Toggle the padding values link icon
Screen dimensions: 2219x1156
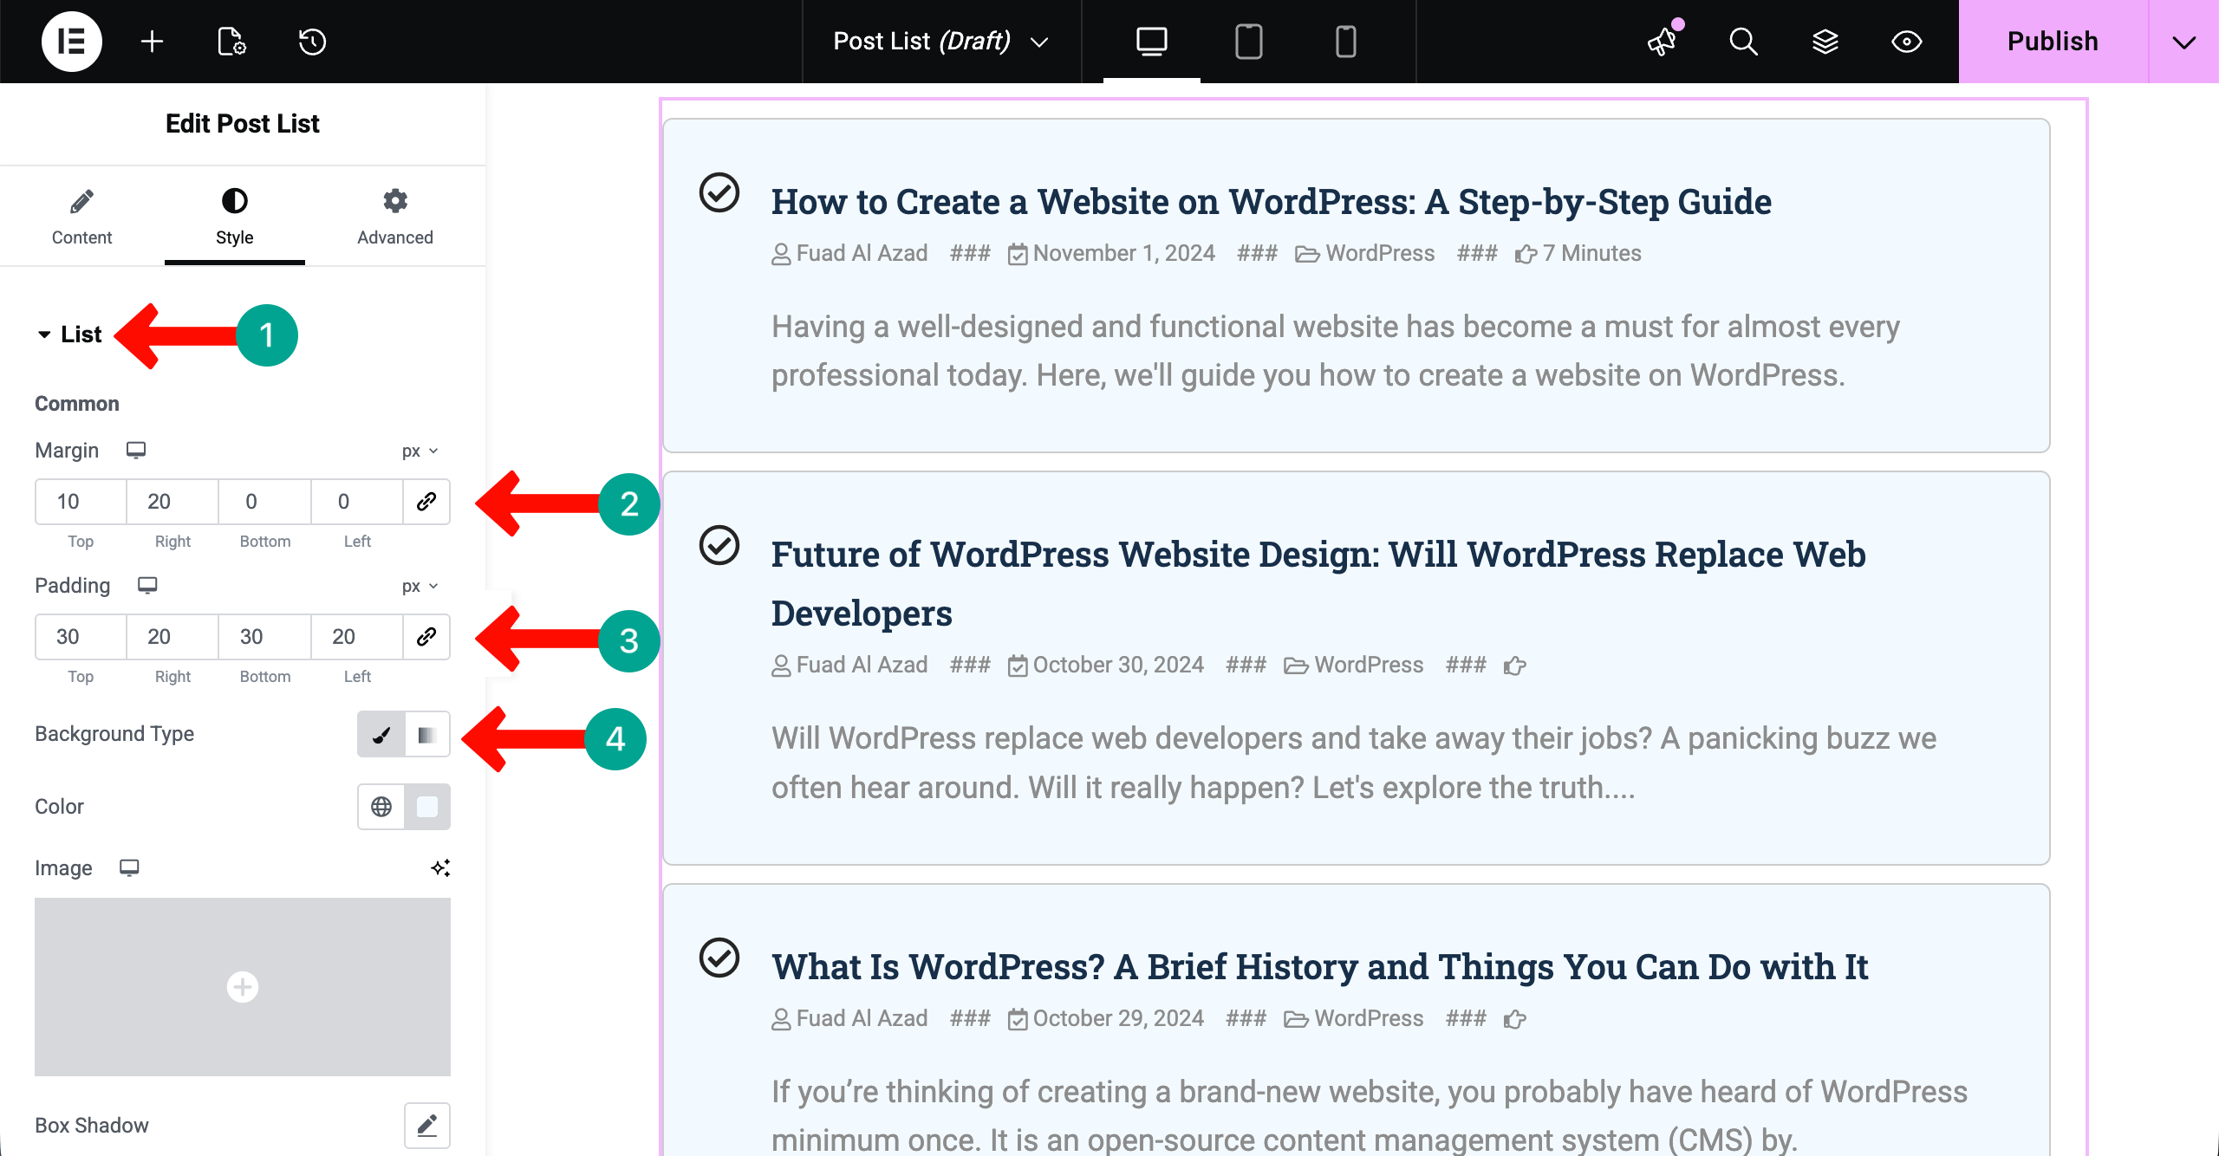tap(426, 636)
